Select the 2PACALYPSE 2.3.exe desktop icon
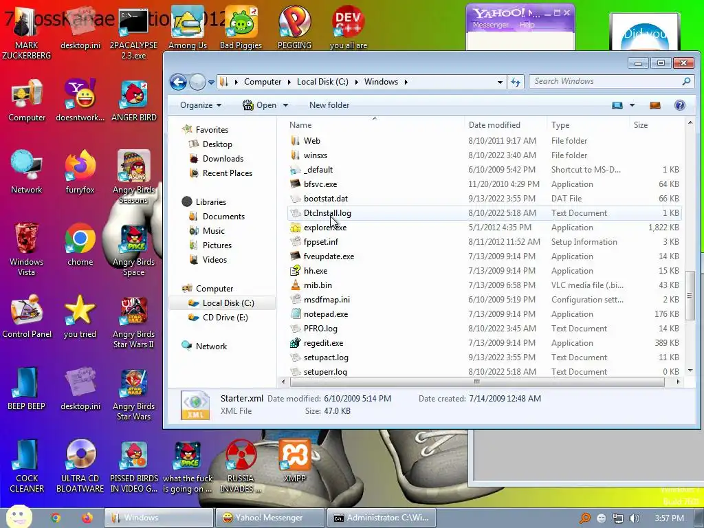 pyautogui.click(x=133, y=33)
